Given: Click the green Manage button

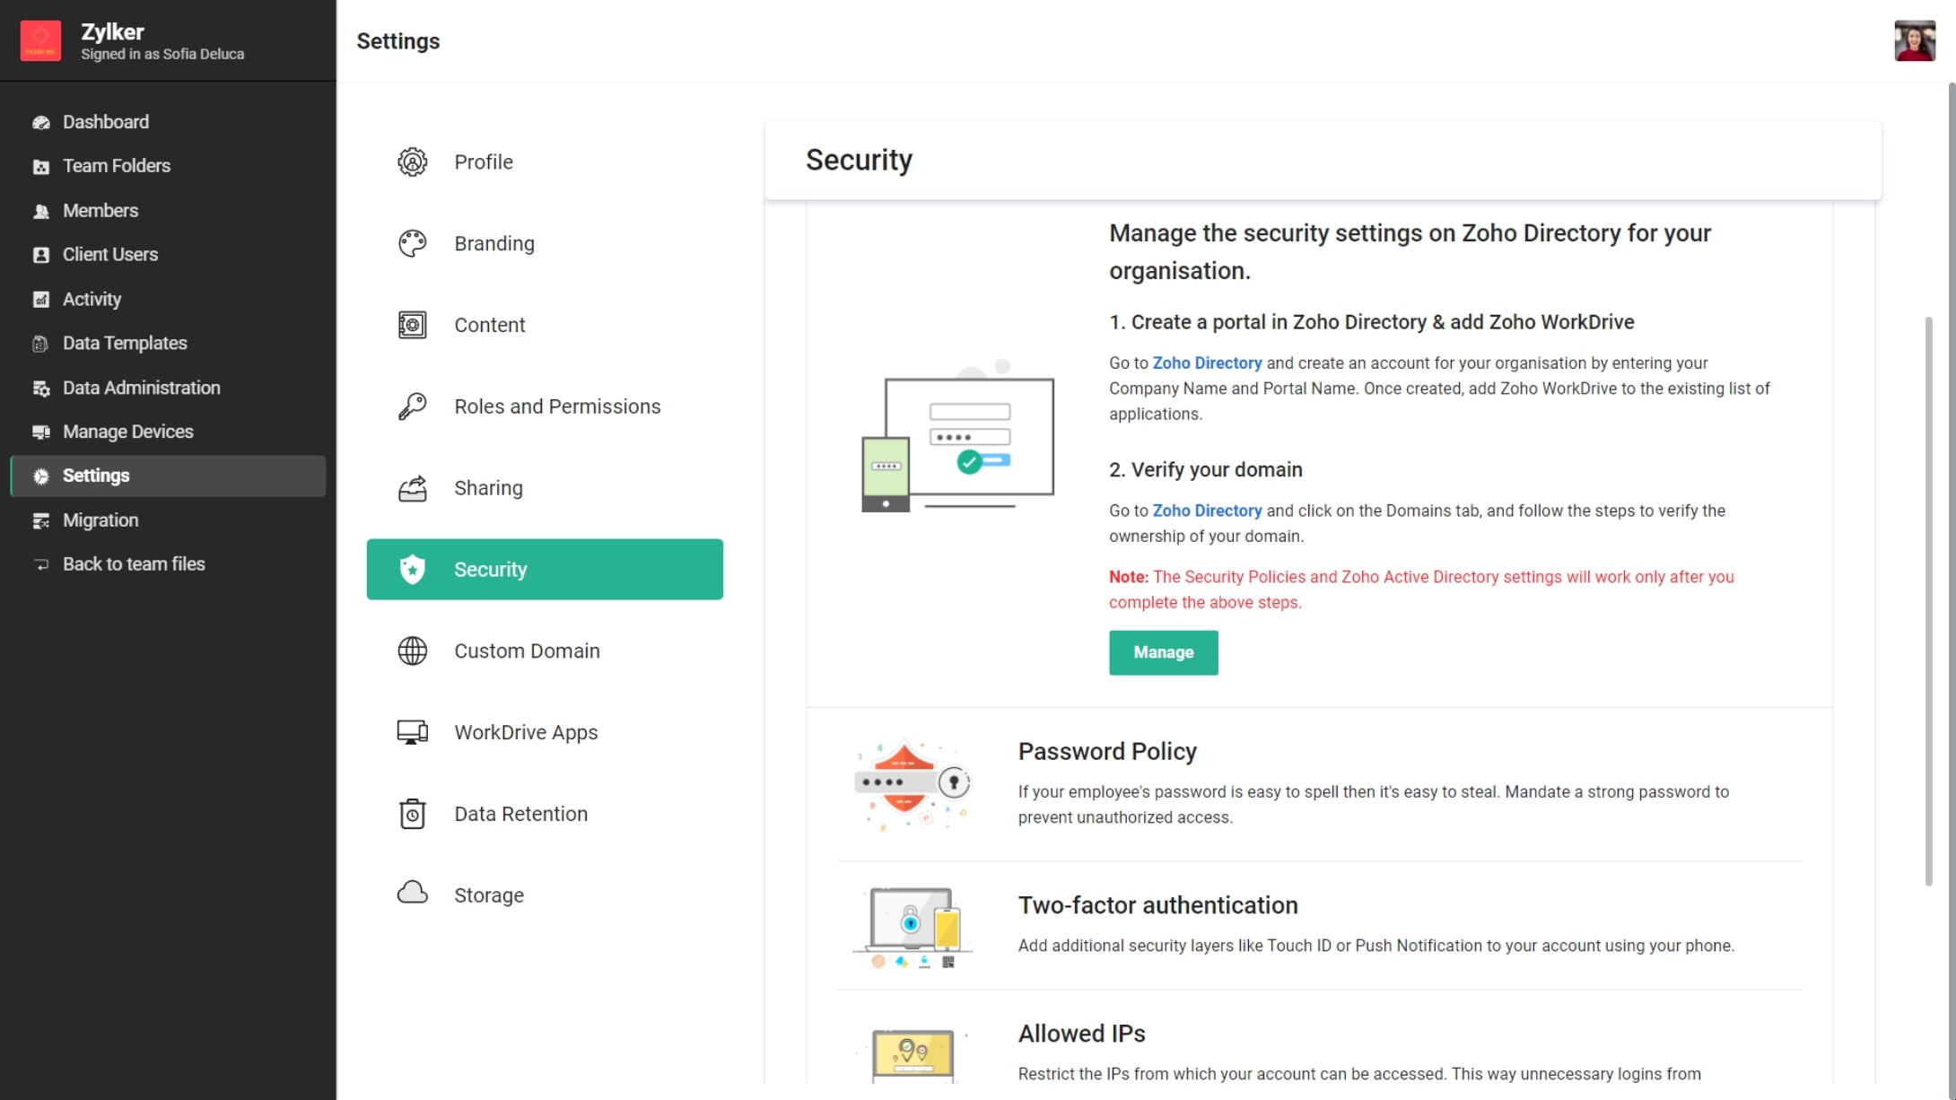Looking at the screenshot, I should 1163,652.
